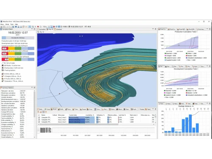The image size is (212, 159).
Task: Click the zoom out magnifier above the 3D map
Action: pos(41,32)
